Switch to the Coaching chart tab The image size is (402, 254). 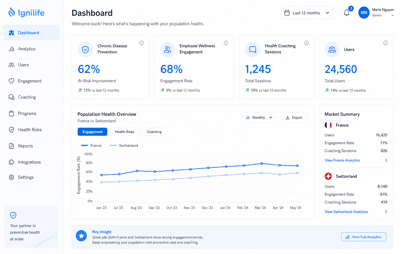point(154,132)
